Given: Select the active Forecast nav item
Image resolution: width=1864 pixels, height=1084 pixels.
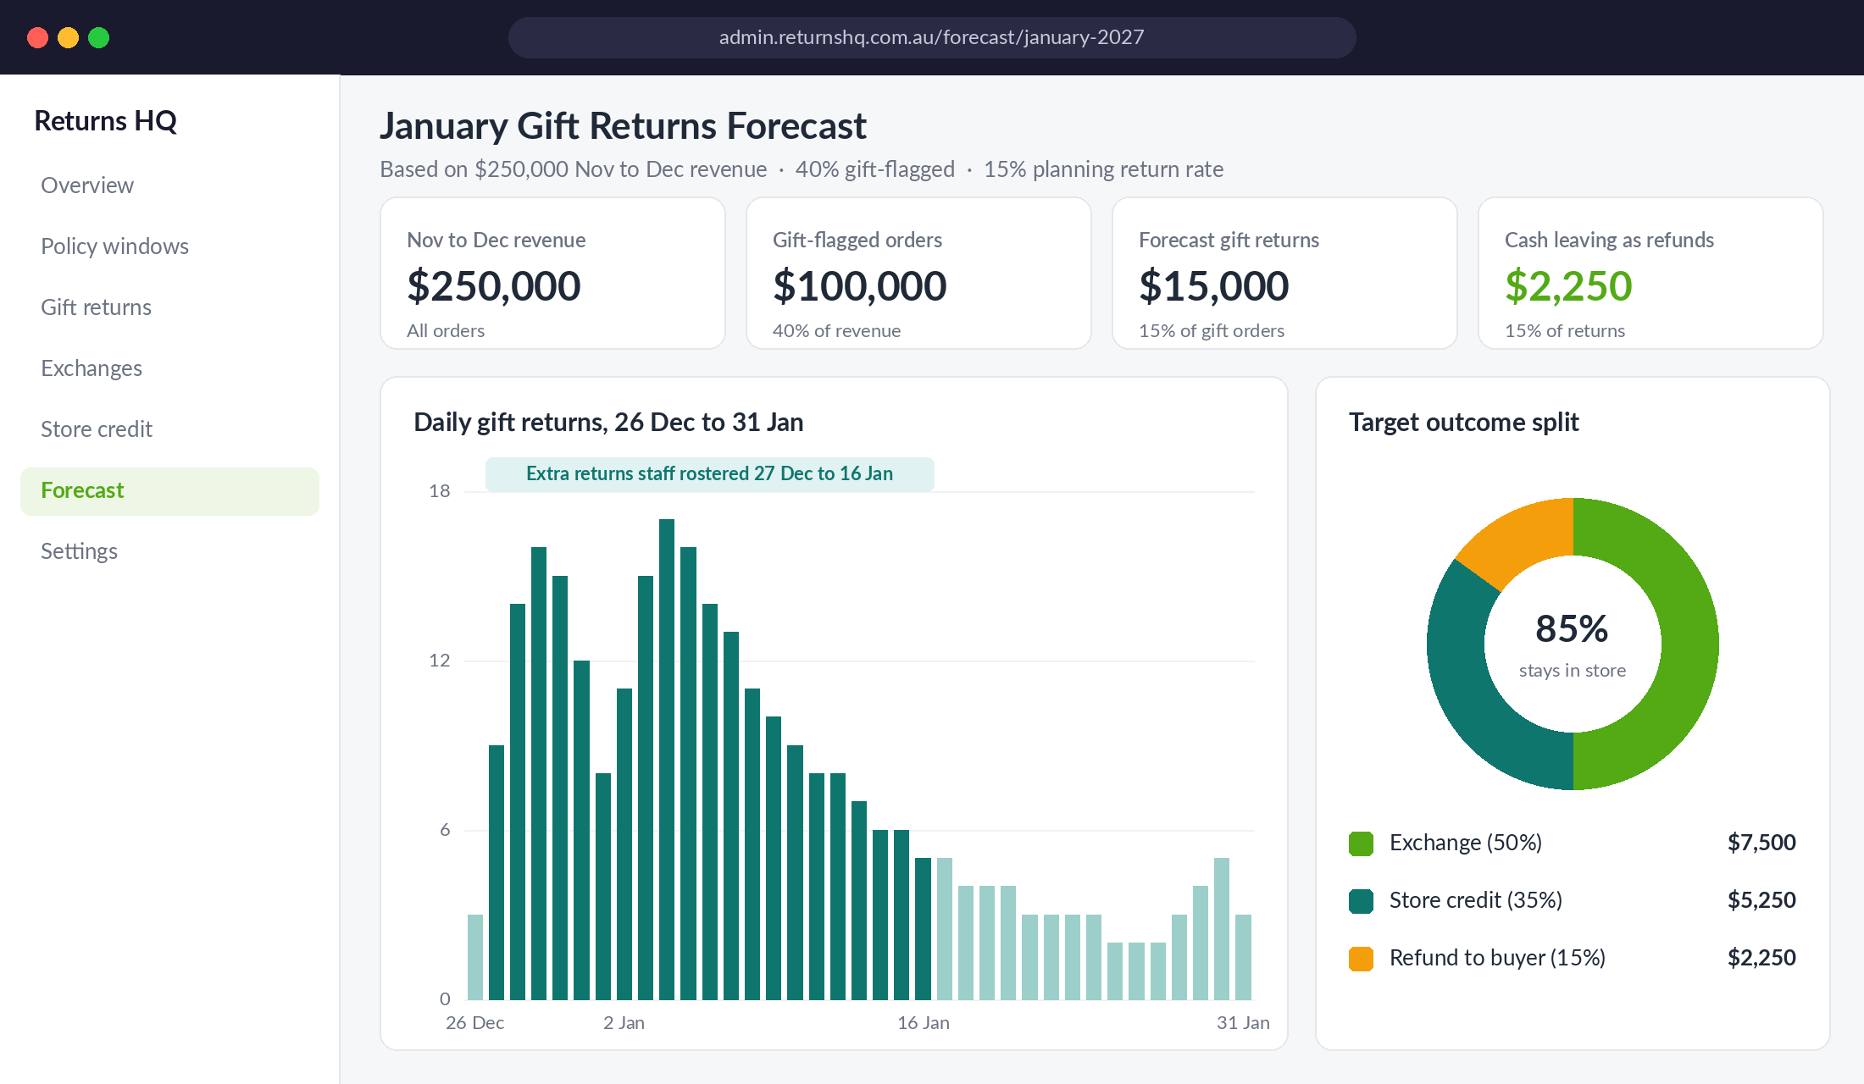Looking at the screenshot, I should tap(169, 491).
